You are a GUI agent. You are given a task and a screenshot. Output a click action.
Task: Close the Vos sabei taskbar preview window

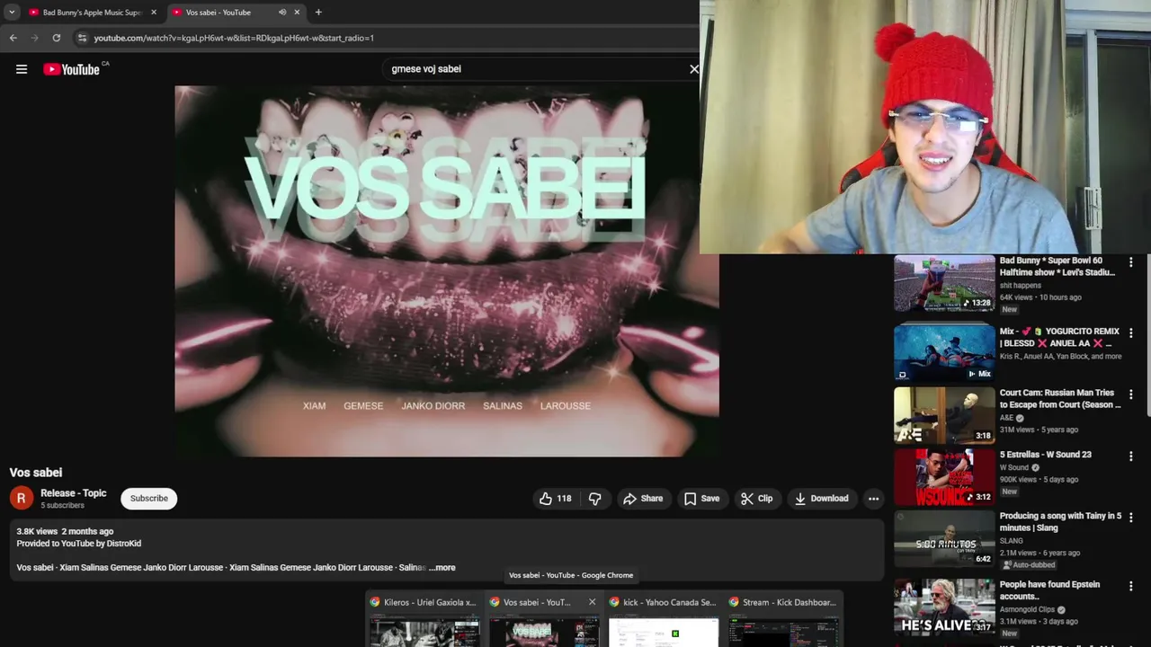(x=592, y=602)
